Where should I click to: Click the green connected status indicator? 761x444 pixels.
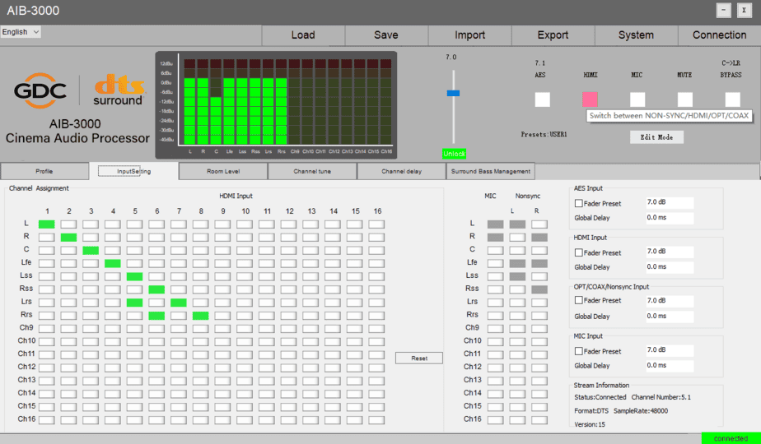tap(731, 438)
